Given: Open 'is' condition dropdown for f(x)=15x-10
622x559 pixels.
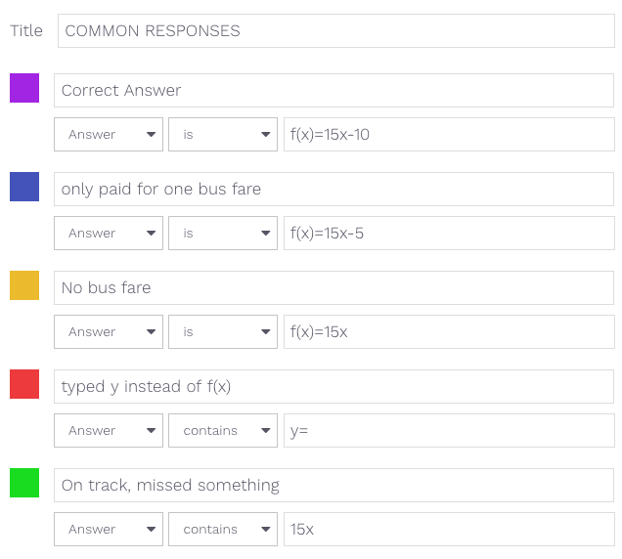Looking at the screenshot, I should click(223, 135).
